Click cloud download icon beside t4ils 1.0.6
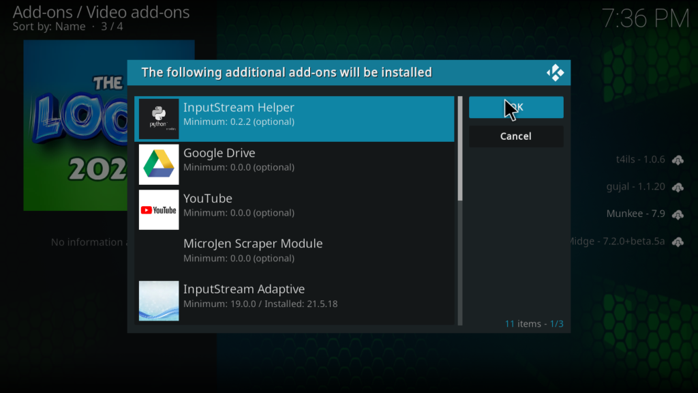Image resolution: width=698 pixels, height=393 pixels. tap(678, 160)
